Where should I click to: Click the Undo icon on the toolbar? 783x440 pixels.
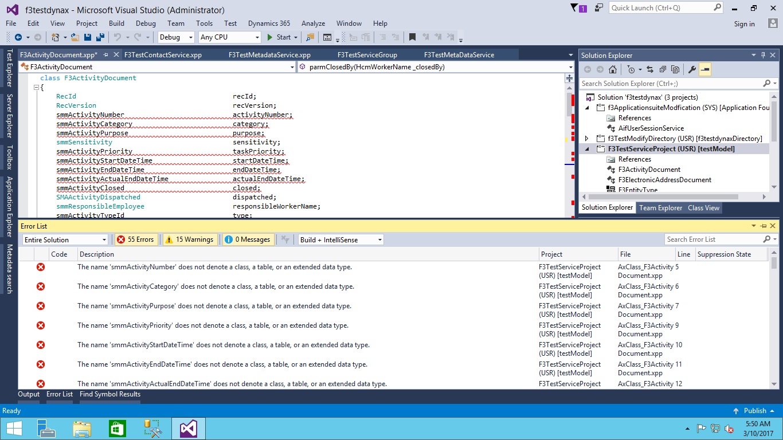(118, 37)
